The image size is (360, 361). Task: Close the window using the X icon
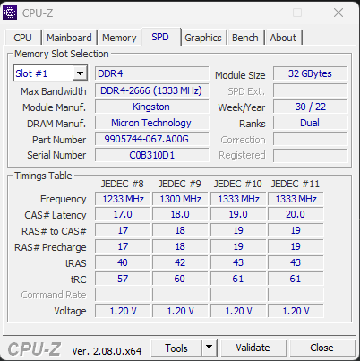coord(339,13)
